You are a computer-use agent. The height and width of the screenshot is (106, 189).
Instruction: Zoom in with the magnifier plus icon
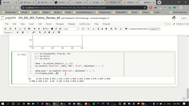tap(111, 29)
